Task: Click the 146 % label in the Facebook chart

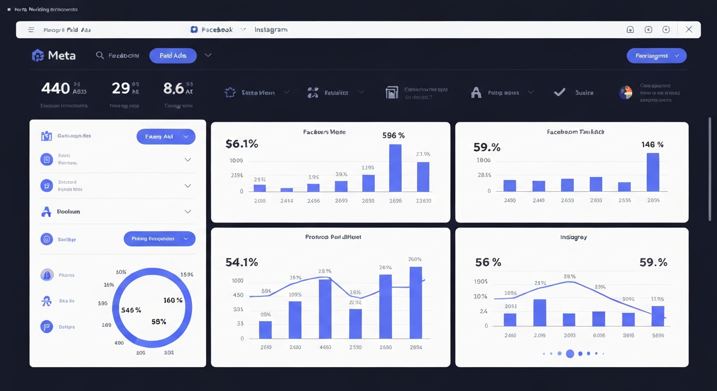Action: click(x=652, y=145)
